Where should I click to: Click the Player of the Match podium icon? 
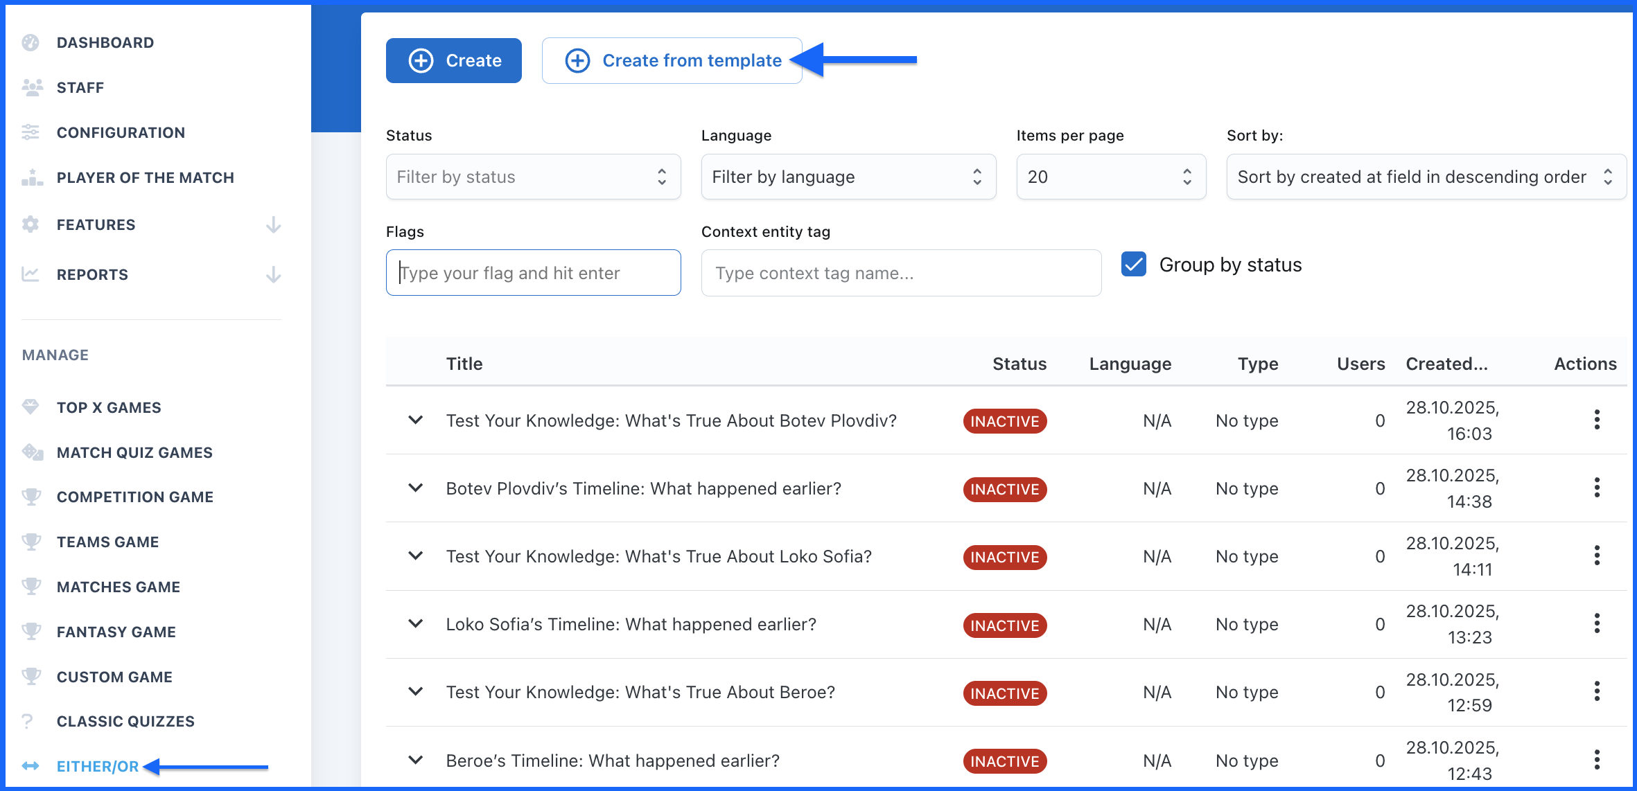point(32,177)
